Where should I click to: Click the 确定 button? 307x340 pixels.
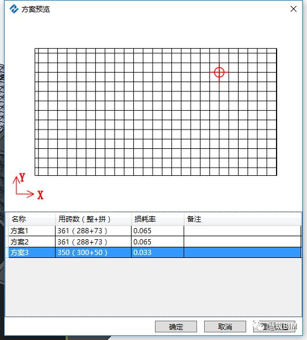click(175, 327)
